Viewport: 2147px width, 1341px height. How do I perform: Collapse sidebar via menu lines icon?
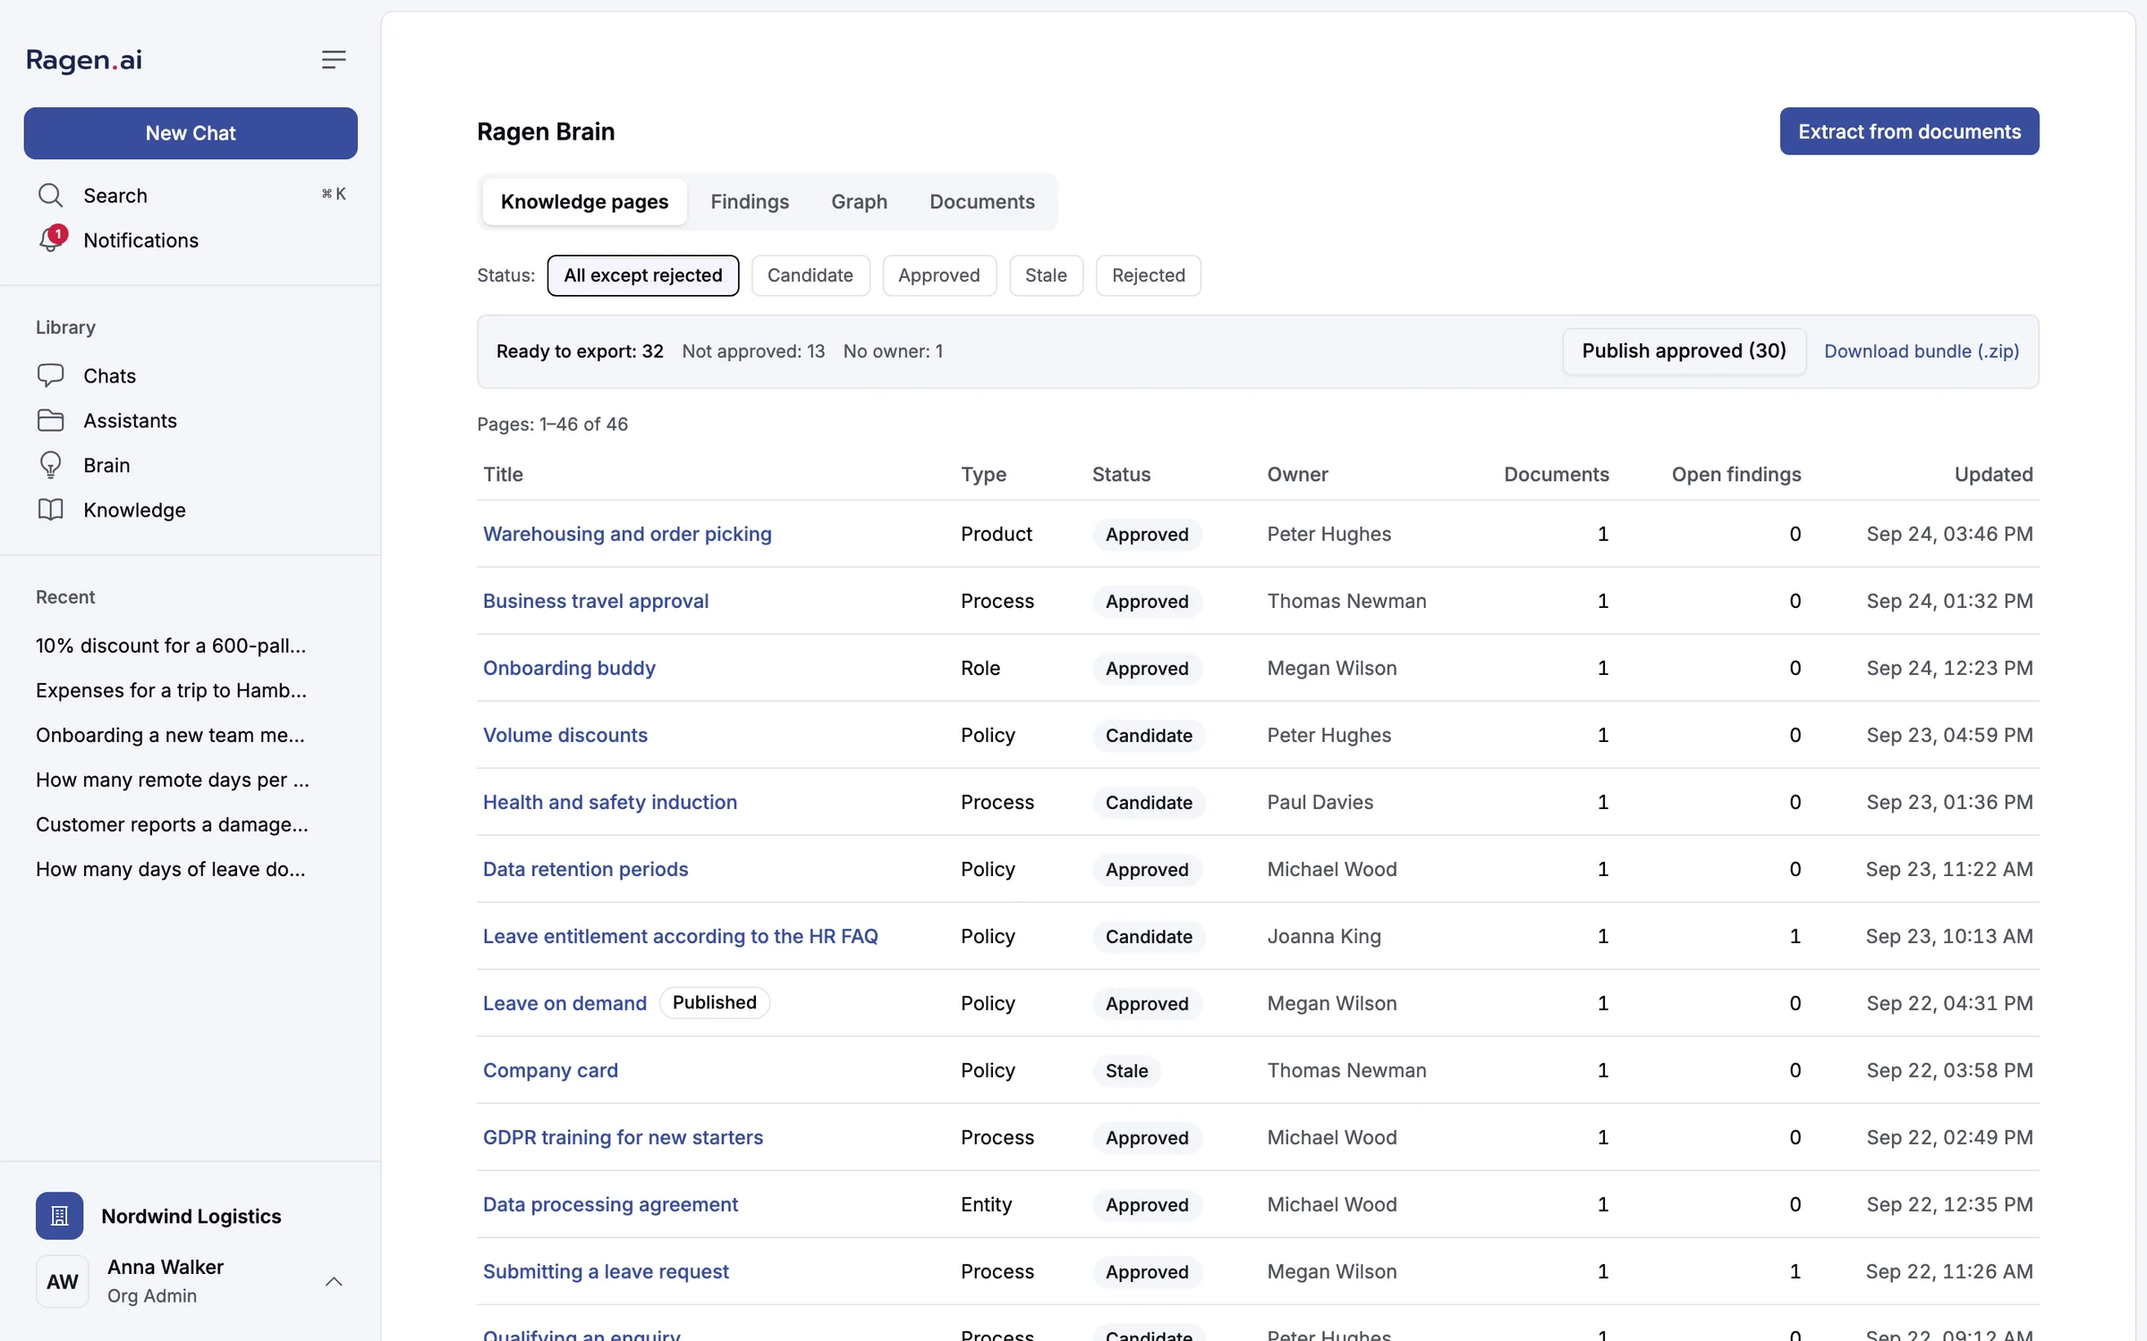click(x=334, y=60)
